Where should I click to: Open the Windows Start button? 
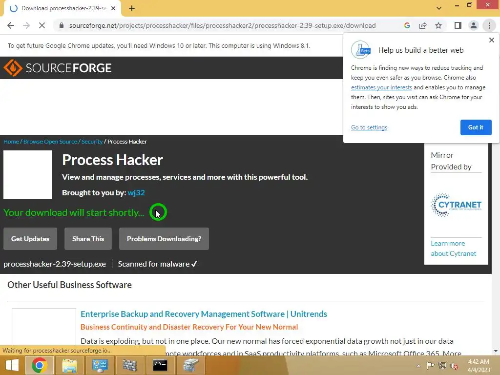coord(12,365)
